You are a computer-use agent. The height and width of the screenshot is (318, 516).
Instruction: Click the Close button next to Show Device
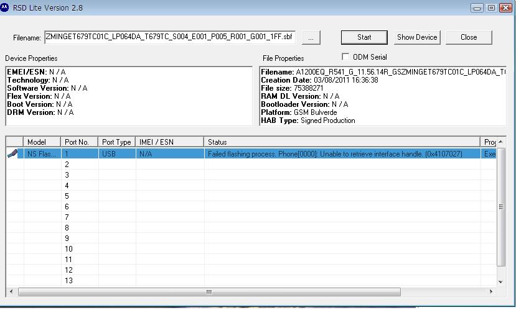pyautogui.click(x=469, y=37)
